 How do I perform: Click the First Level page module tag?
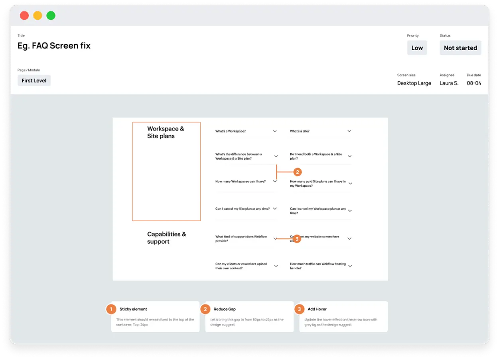click(34, 80)
